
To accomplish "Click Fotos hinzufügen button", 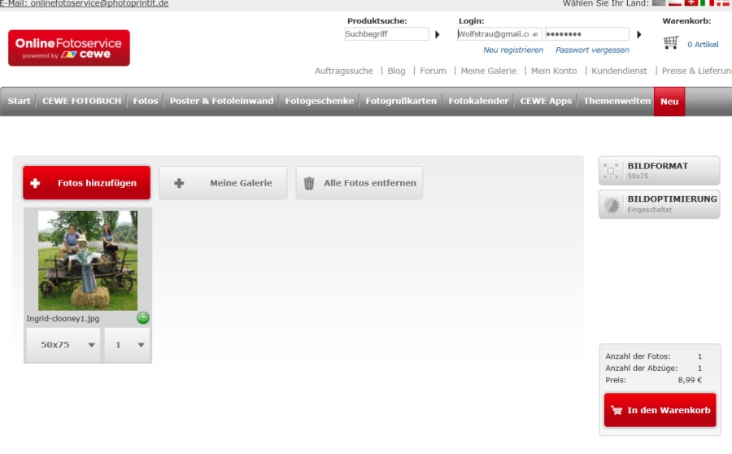I will click(x=87, y=182).
